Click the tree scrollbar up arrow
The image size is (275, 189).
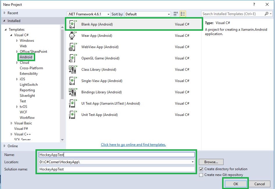tap(62, 27)
